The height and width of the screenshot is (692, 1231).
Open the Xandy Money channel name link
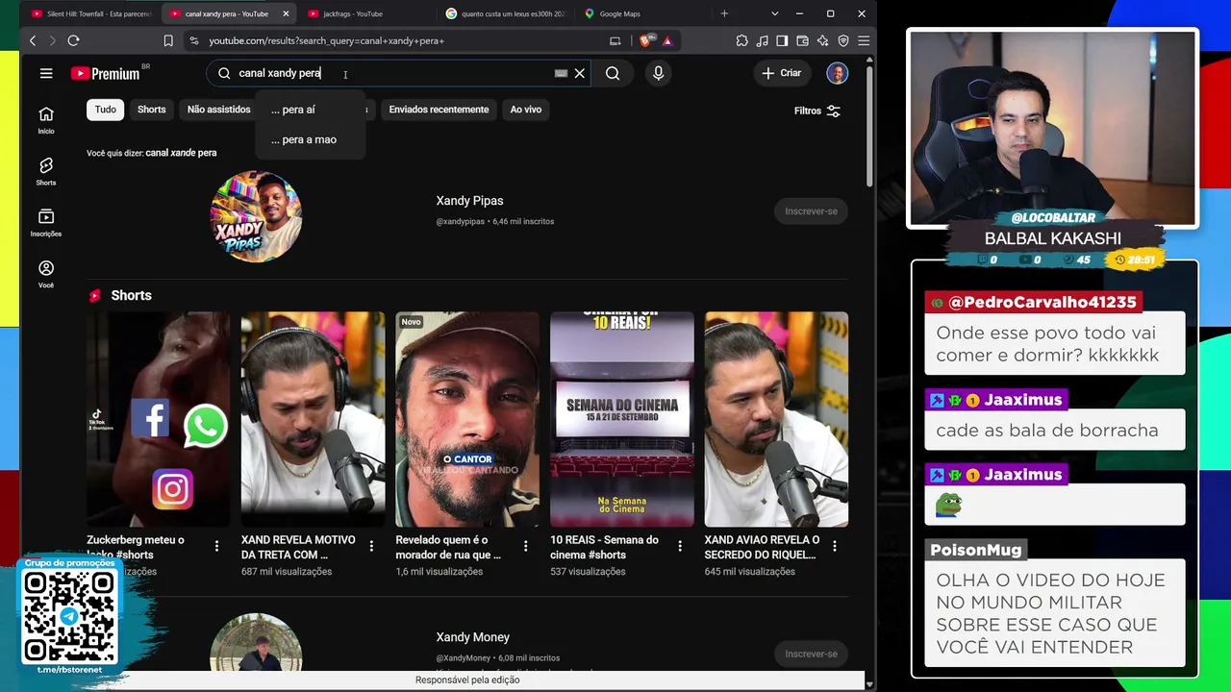[x=472, y=637]
